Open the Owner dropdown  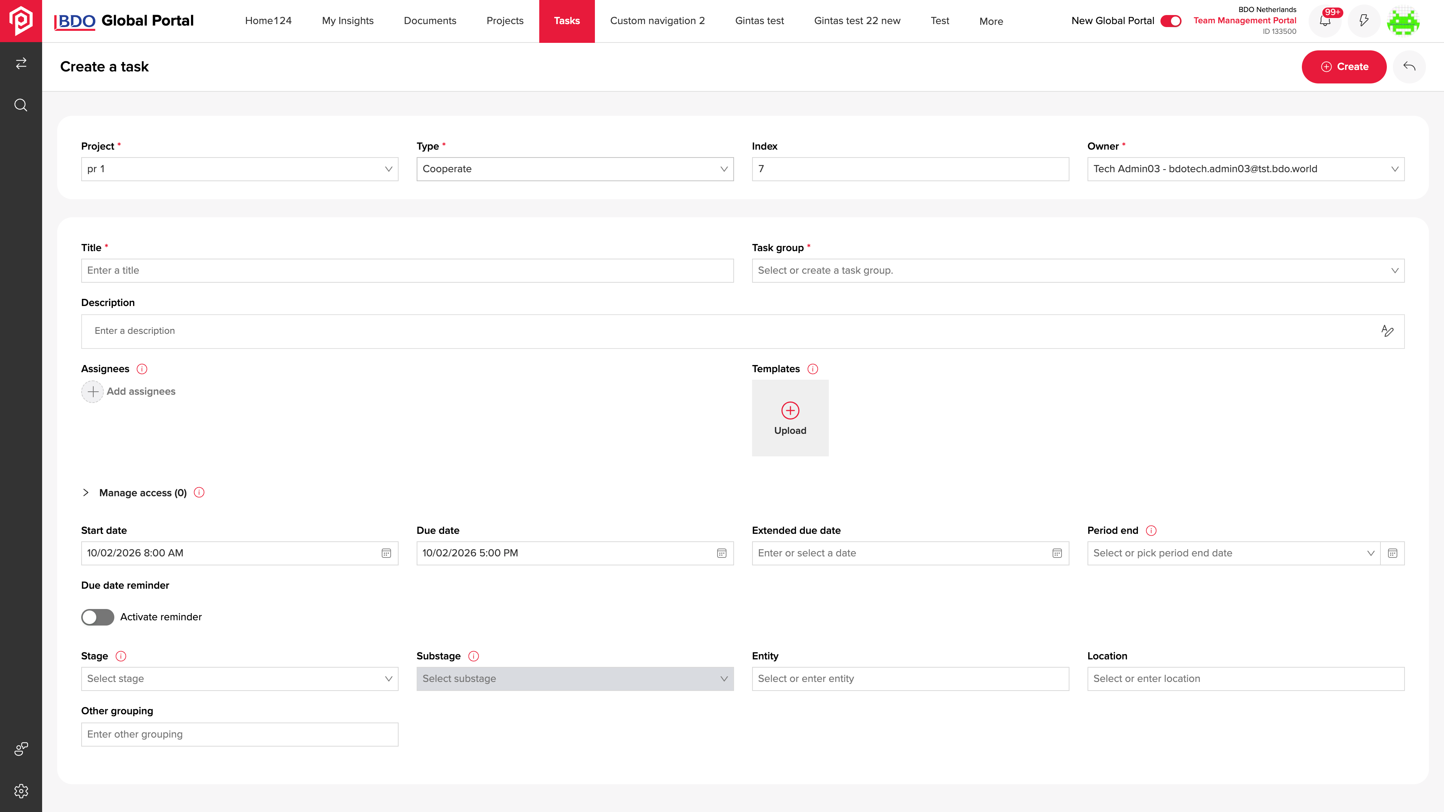coord(1245,169)
